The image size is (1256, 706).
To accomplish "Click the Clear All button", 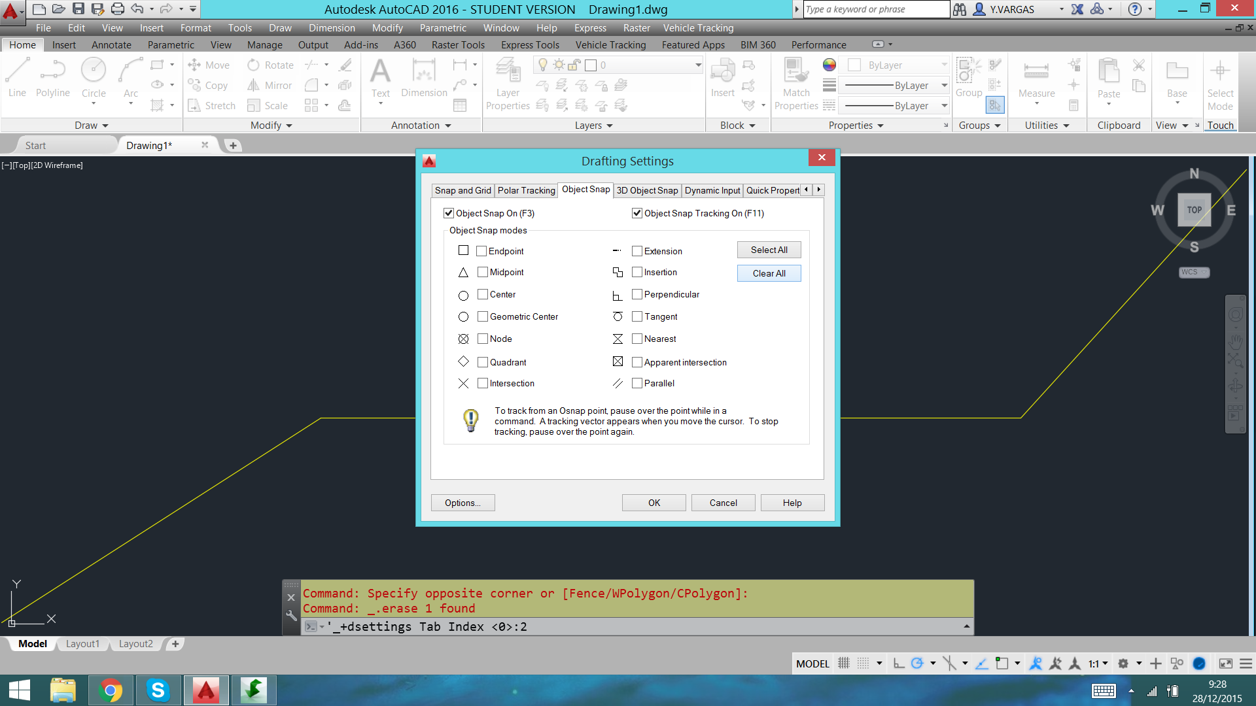I will coord(769,273).
